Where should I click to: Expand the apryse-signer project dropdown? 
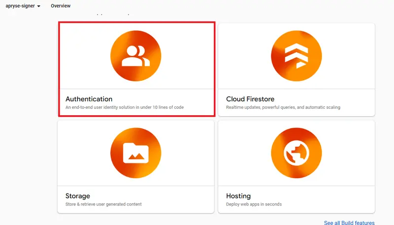pyautogui.click(x=23, y=6)
